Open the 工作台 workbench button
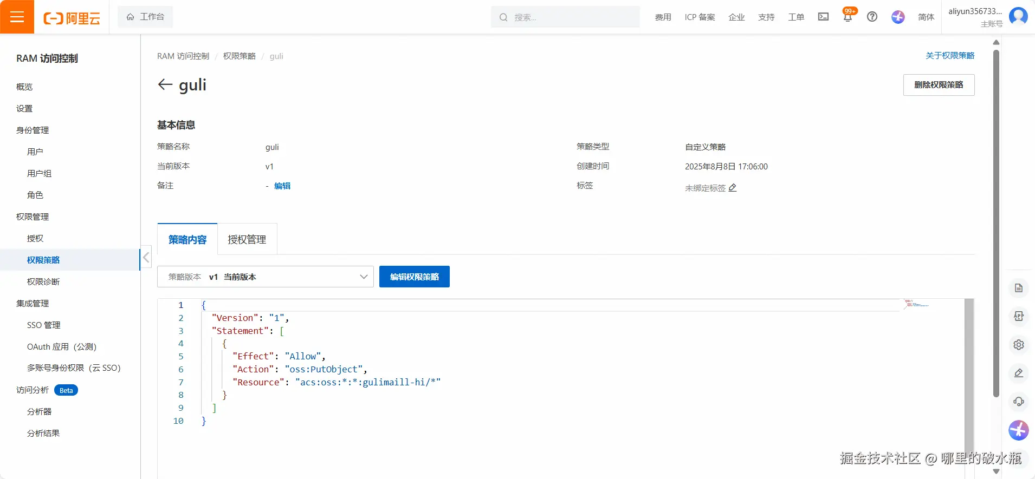 (145, 17)
